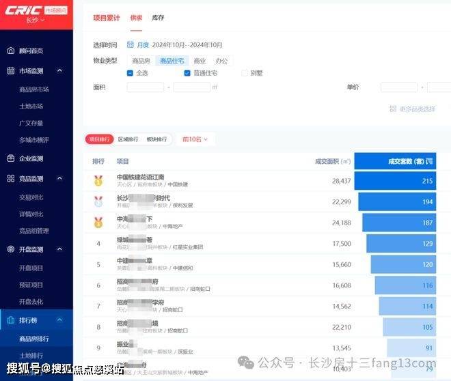Switch to the 区域排行 tab
Viewport: 451px width, 381px height.
pyautogui.click(x=128, y=139)
